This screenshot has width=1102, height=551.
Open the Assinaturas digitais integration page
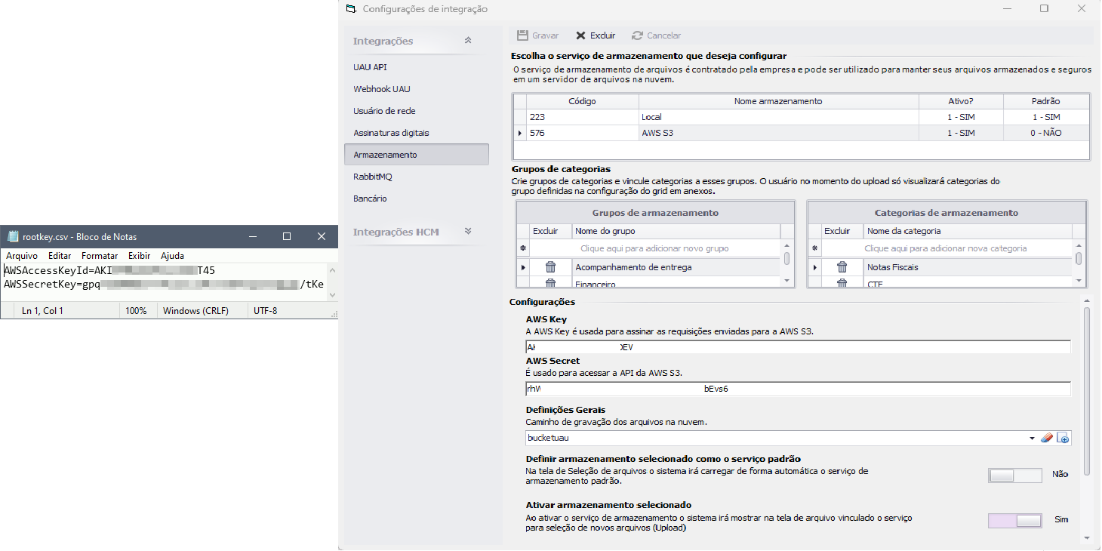pyautogui.click(x=391, y=133)
